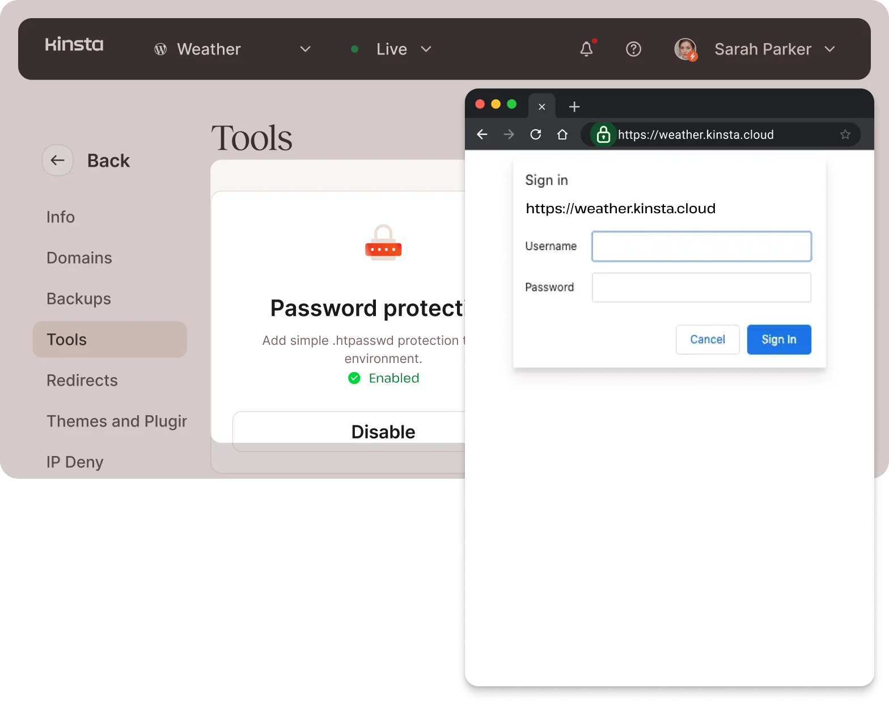Viewport: 889px width, 726px height.
Task: Open the Domains section in sidebar
Action: click(x=79, y=258)
